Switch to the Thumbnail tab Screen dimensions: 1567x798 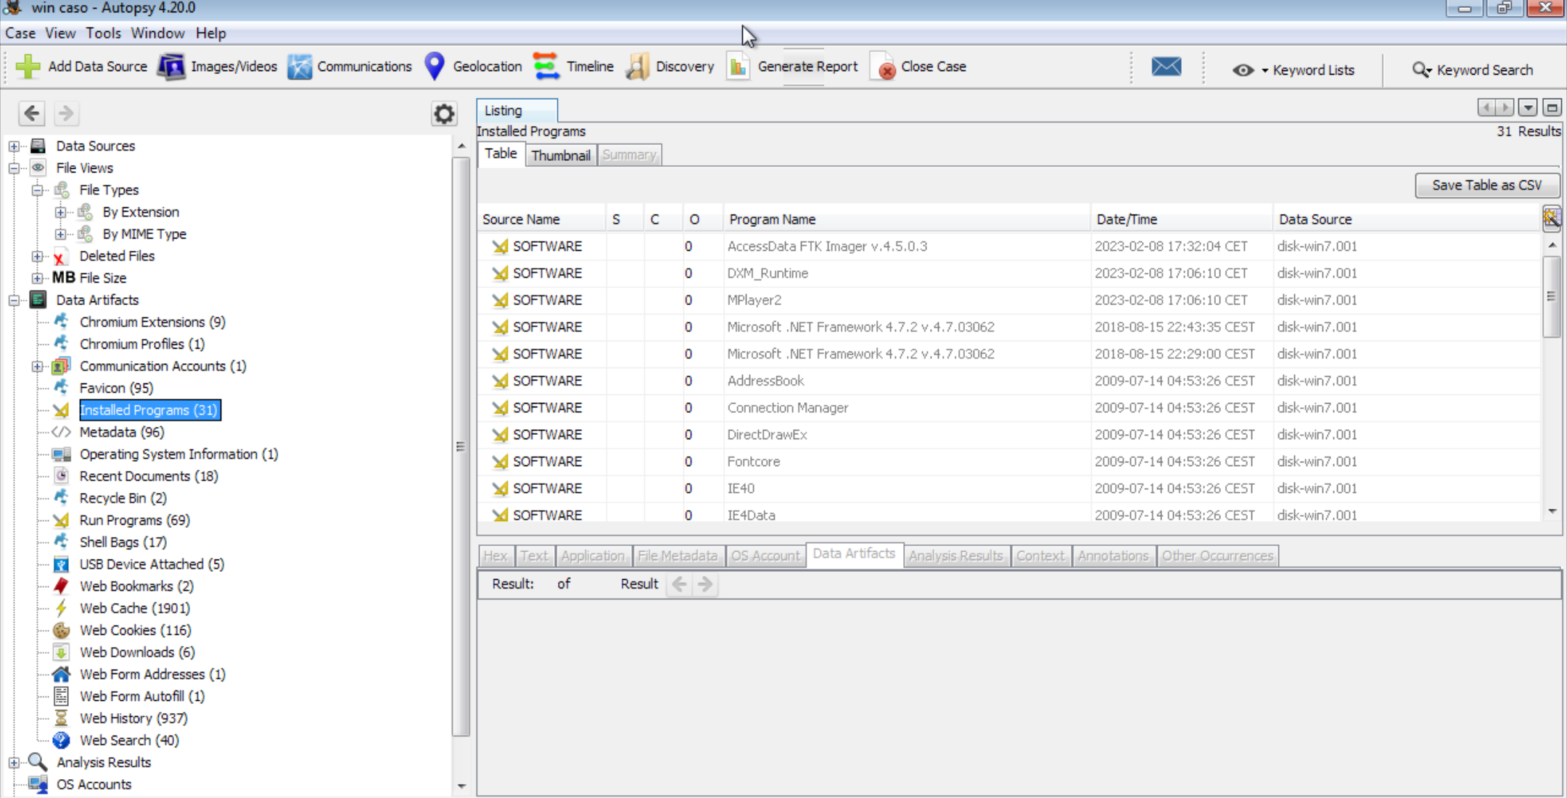tap(560, 155)
